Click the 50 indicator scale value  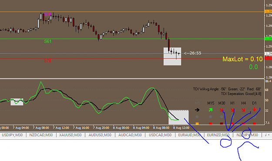(x=267, y=100)
